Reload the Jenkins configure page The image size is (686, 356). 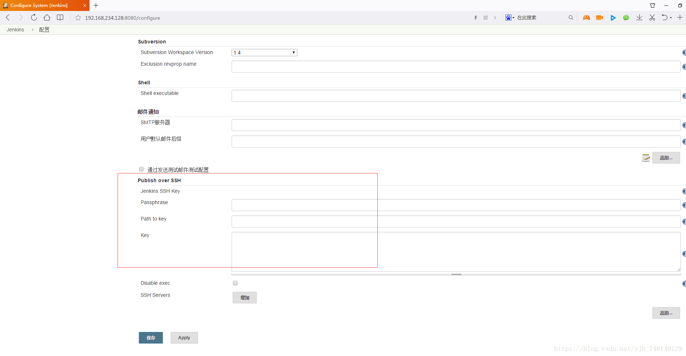[x=34, y=18]
